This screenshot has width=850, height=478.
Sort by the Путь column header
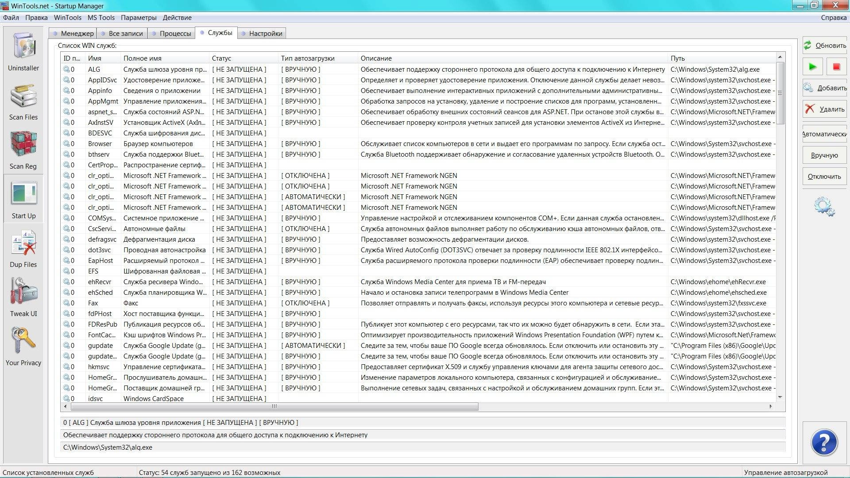pos(722,58)
